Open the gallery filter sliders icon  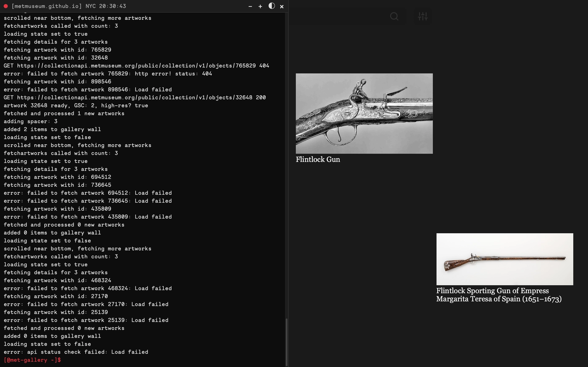[x=423, y=16]
